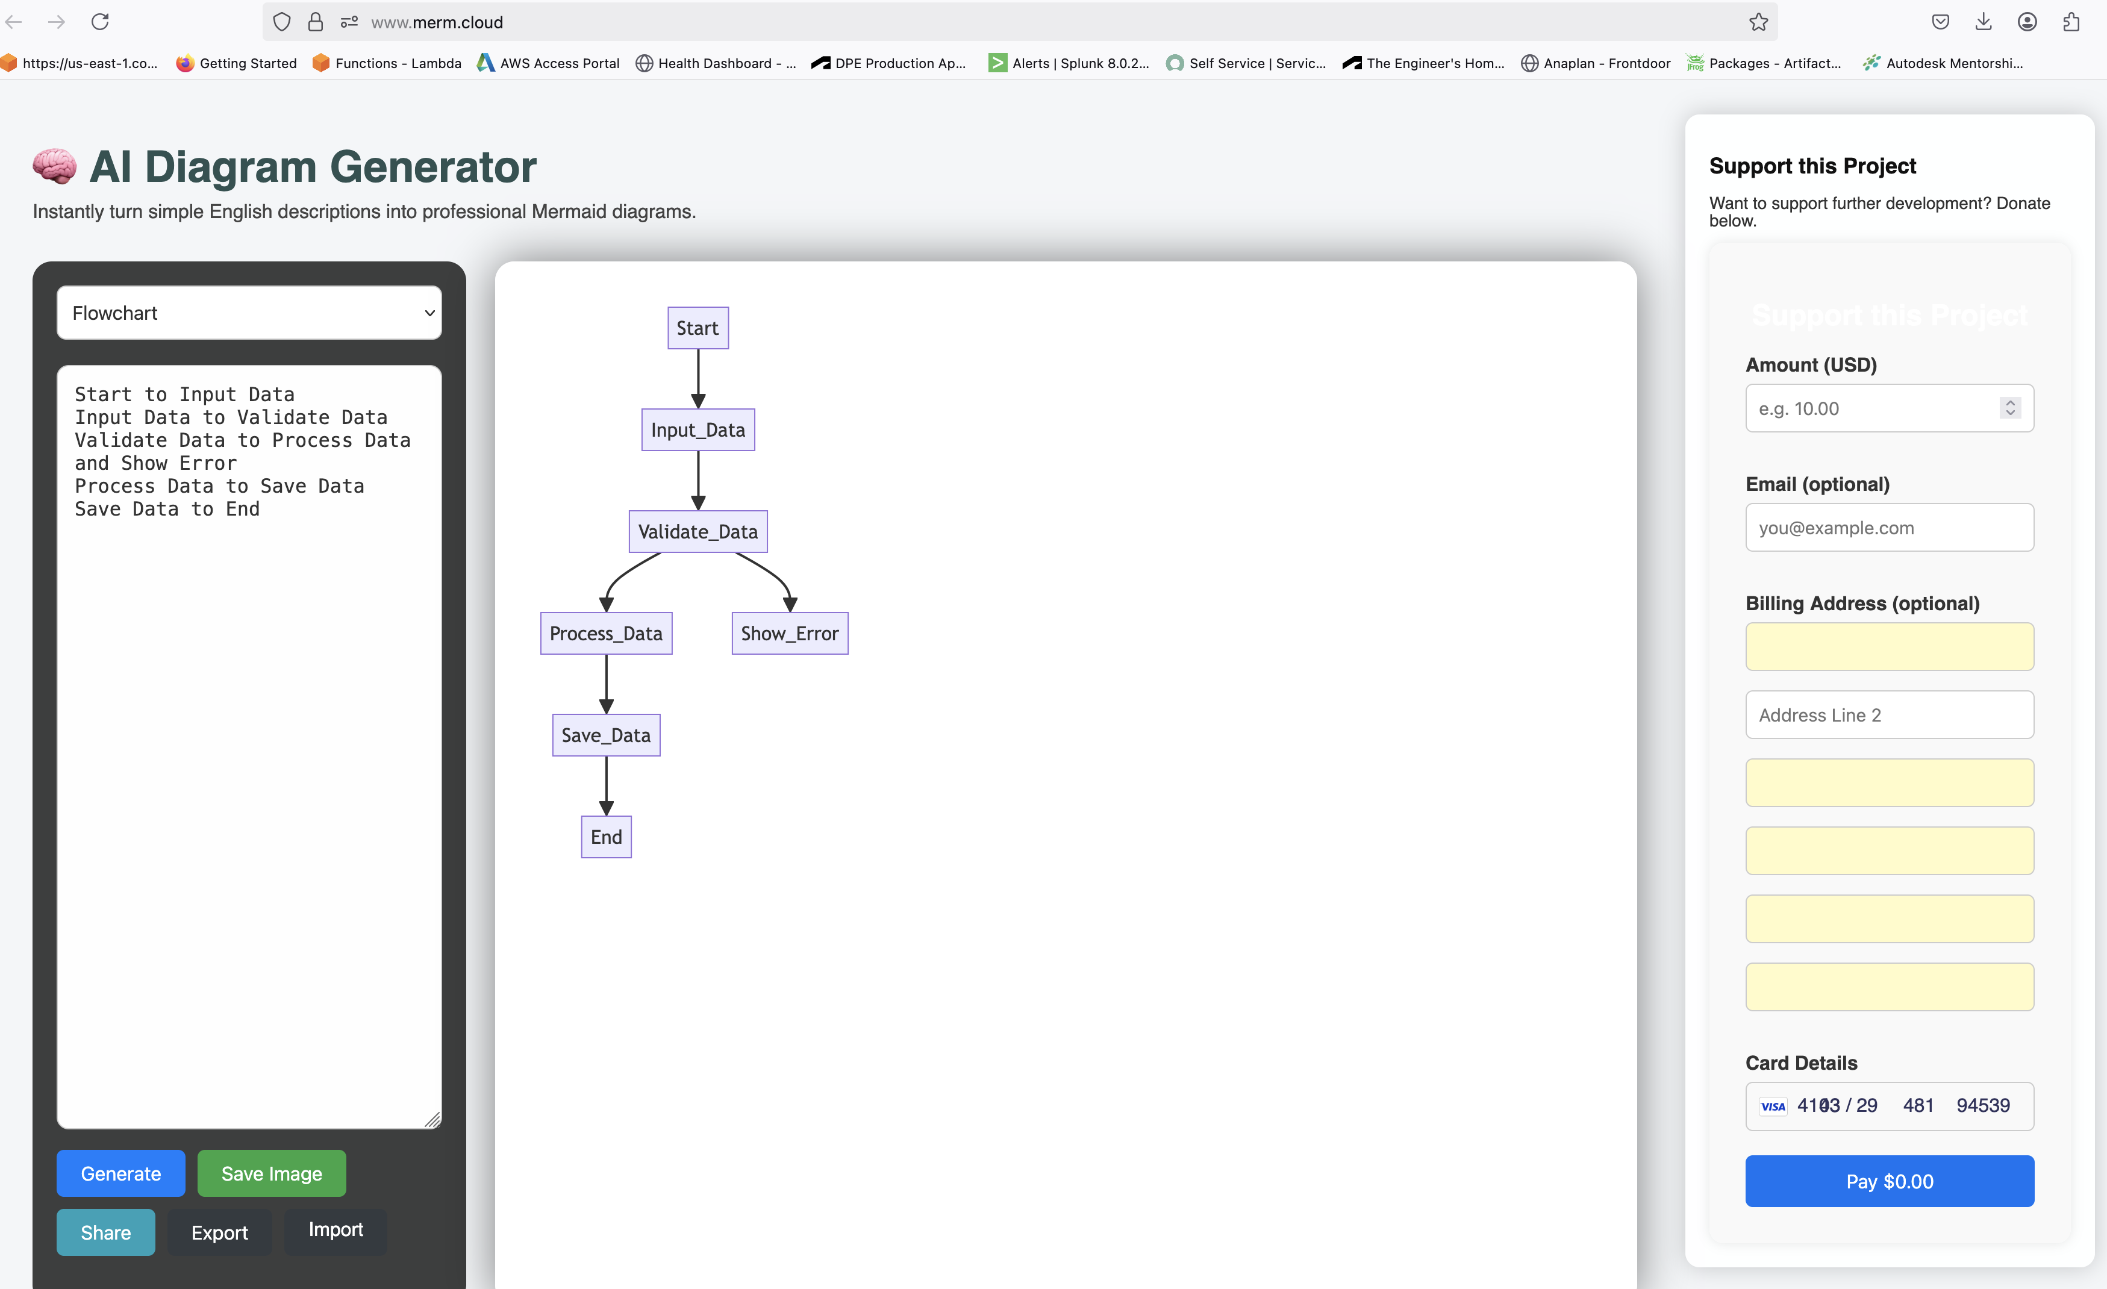The image size is (2107, 1289).
Task: Click the brain emoji logo
Action: click(54, 166)
